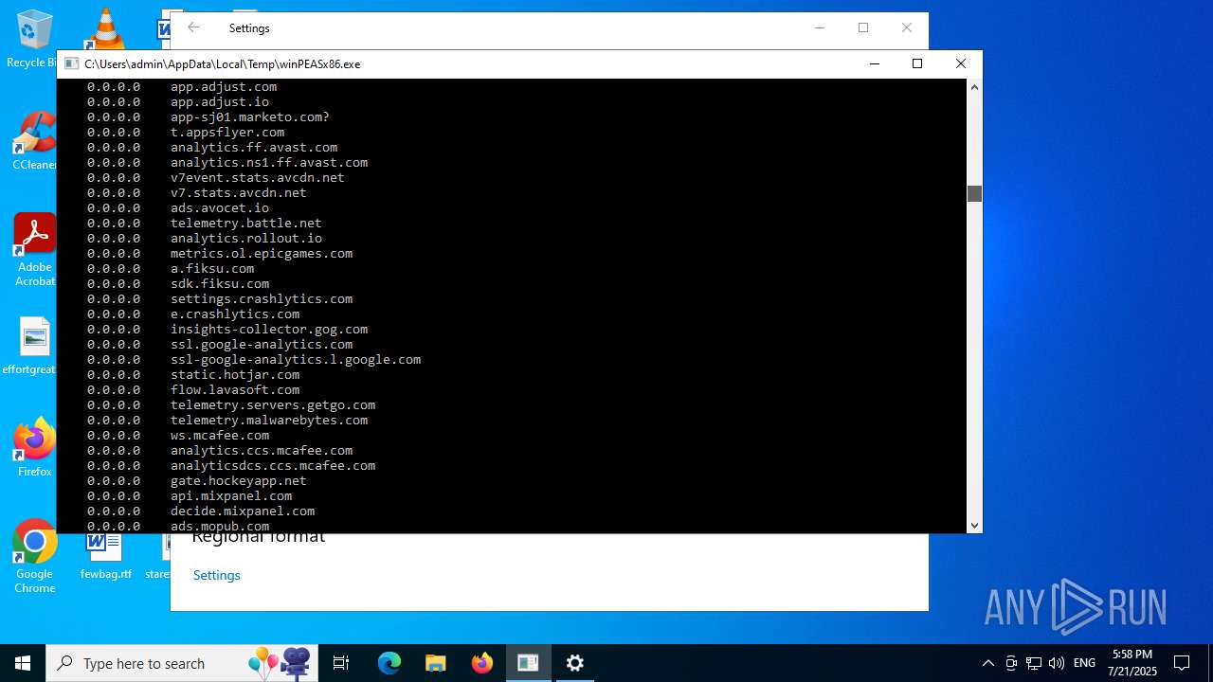Maximize the winPEASx86.exe console window

[917, 63]
